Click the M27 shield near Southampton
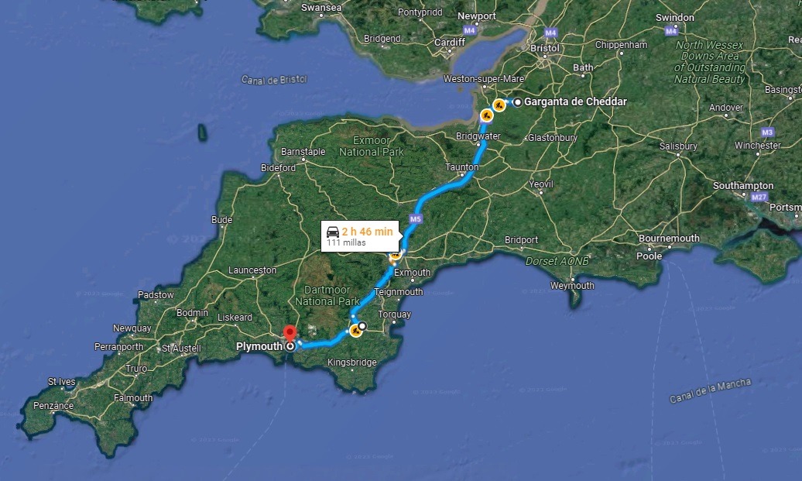This screenshot has height=481, width=802. point(759,197)
